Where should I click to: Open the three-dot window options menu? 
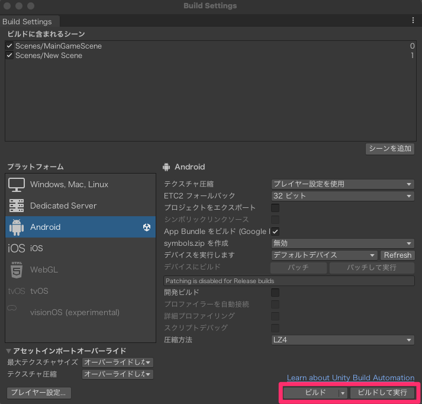413,21
